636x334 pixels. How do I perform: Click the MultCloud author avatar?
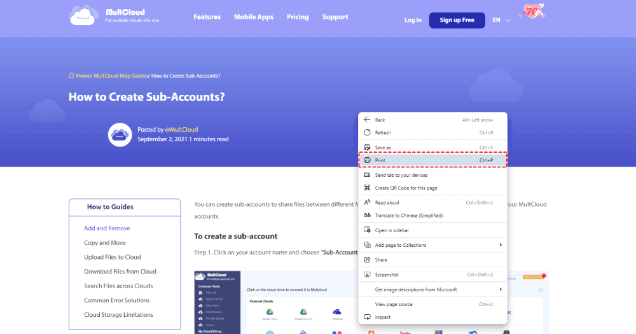click(120, 135)
